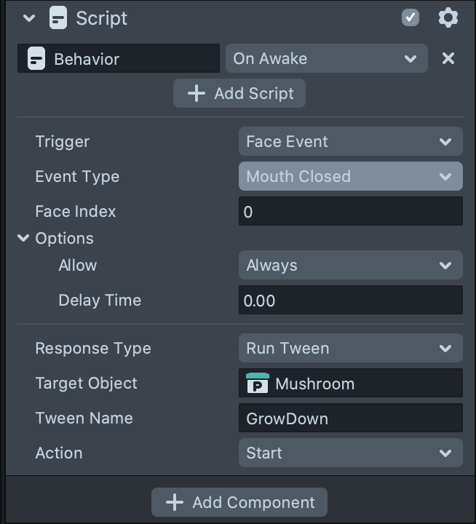This screenshot has height=524, width=476.
Task: Click the Mushroom prefab object icon
Action: (x=257, y=384)
